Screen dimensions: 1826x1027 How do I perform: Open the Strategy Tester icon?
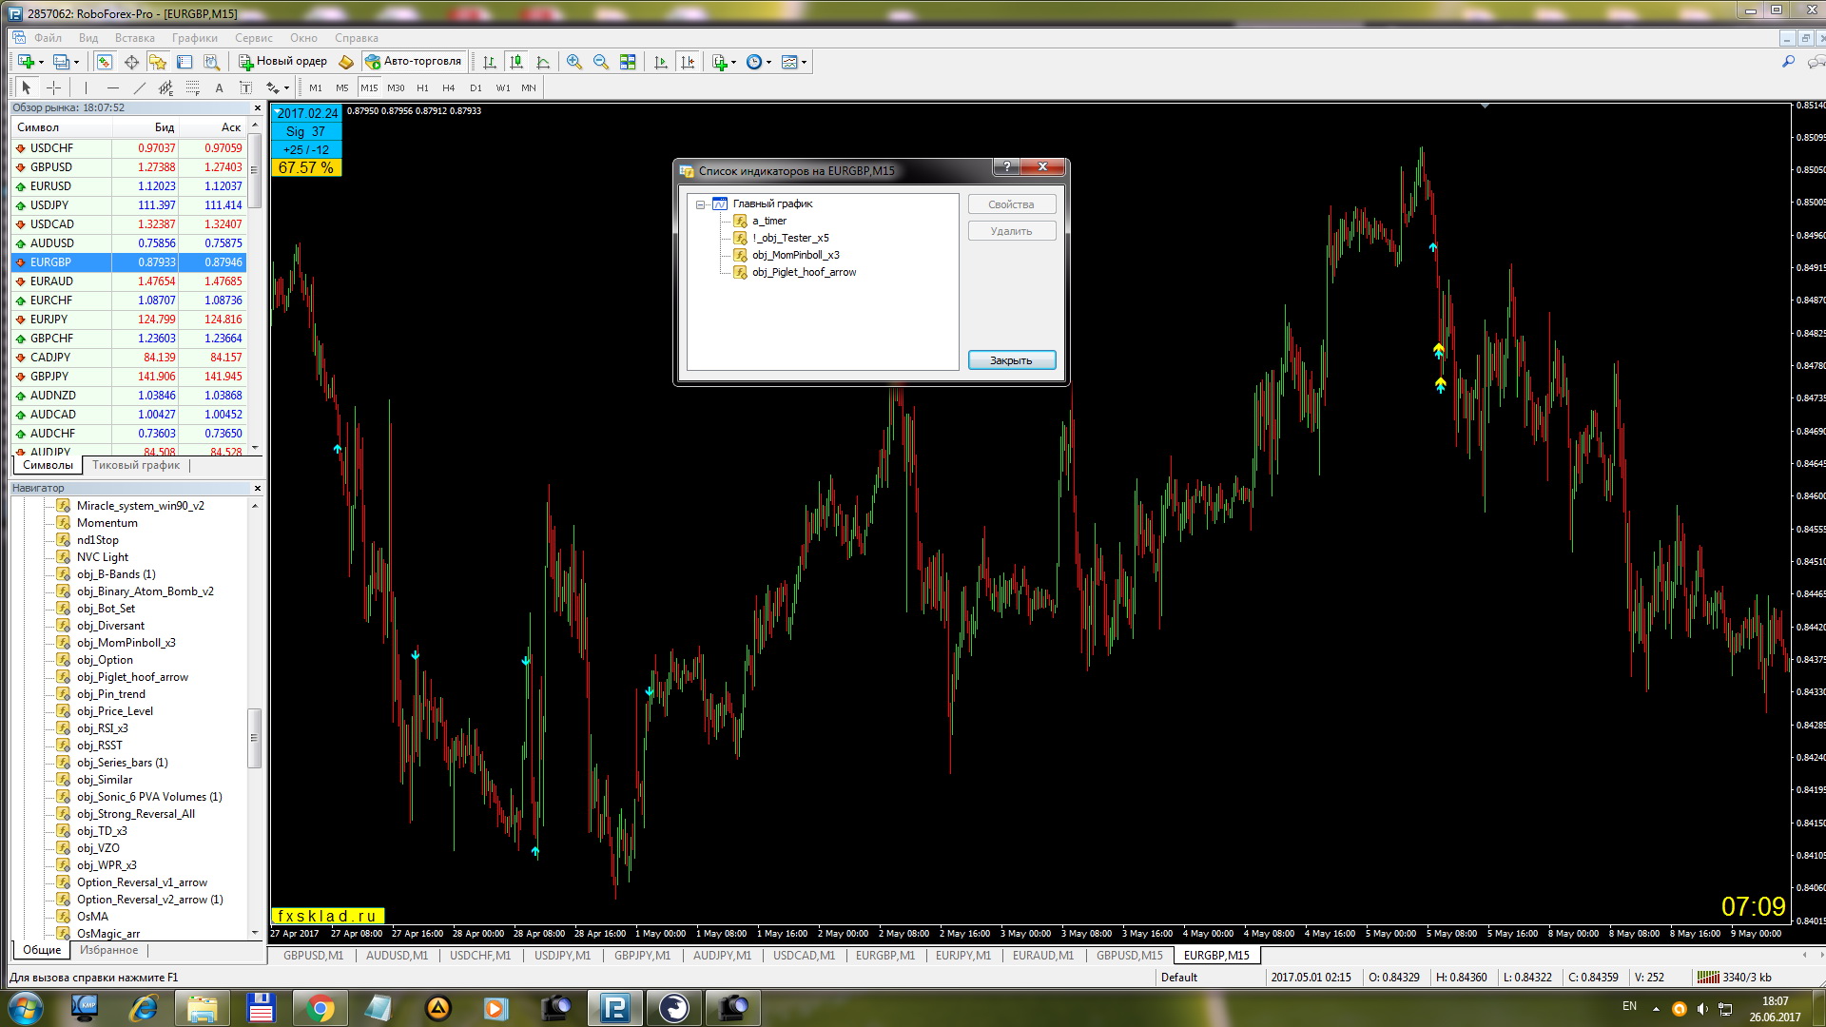click(211, 62)
